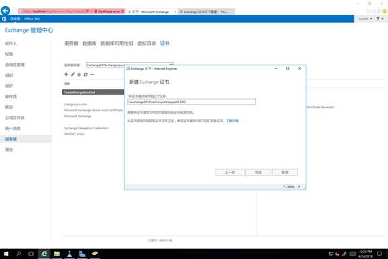Click Internet Explorer taskbar icon
The height and width of the screenshot is (259, 388).
[x=44, y=254]
